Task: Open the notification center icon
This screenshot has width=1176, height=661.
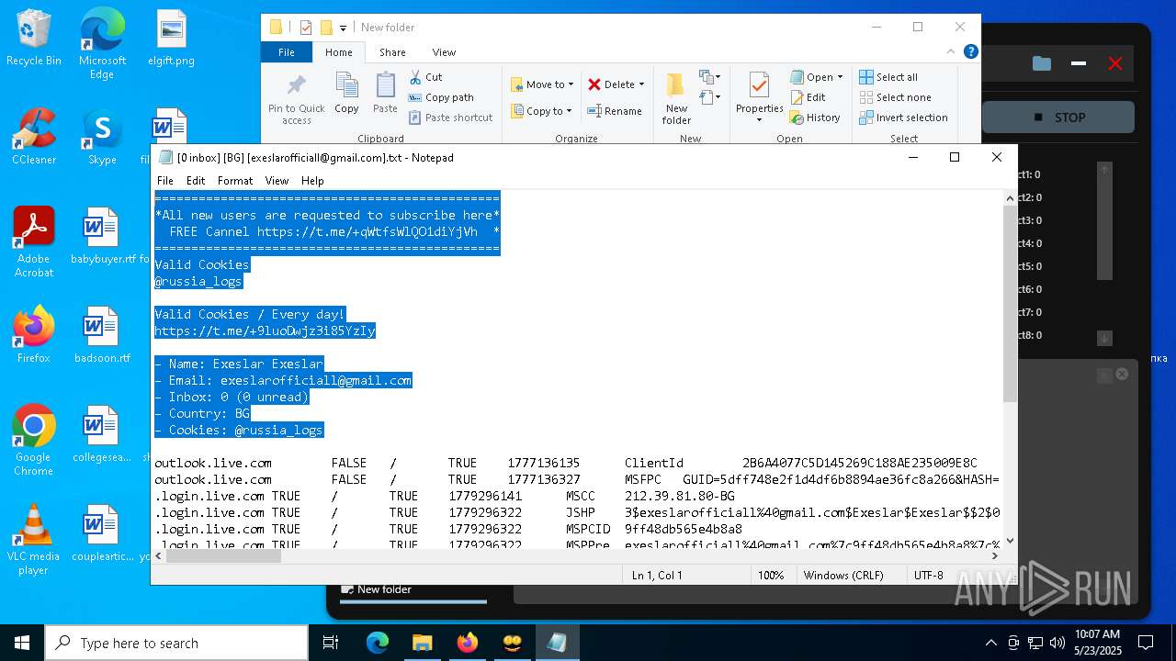Action: click(x=1146, y=643)
